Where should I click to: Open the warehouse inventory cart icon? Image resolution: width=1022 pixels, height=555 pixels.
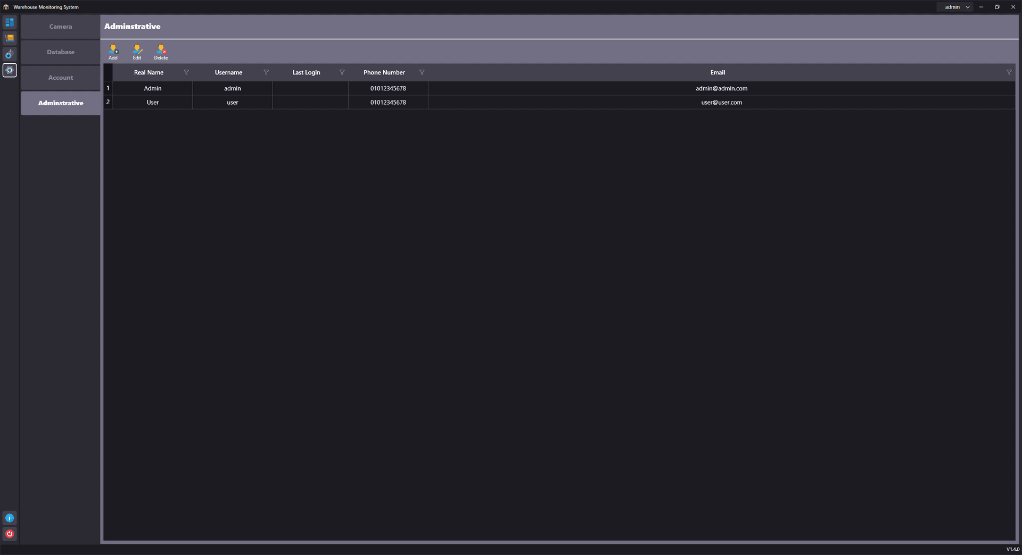point(10,38)
